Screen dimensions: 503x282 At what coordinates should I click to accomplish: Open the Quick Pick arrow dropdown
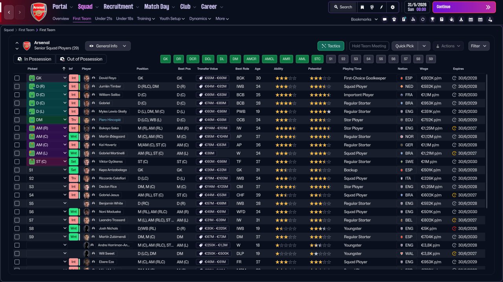pos(424,46)
